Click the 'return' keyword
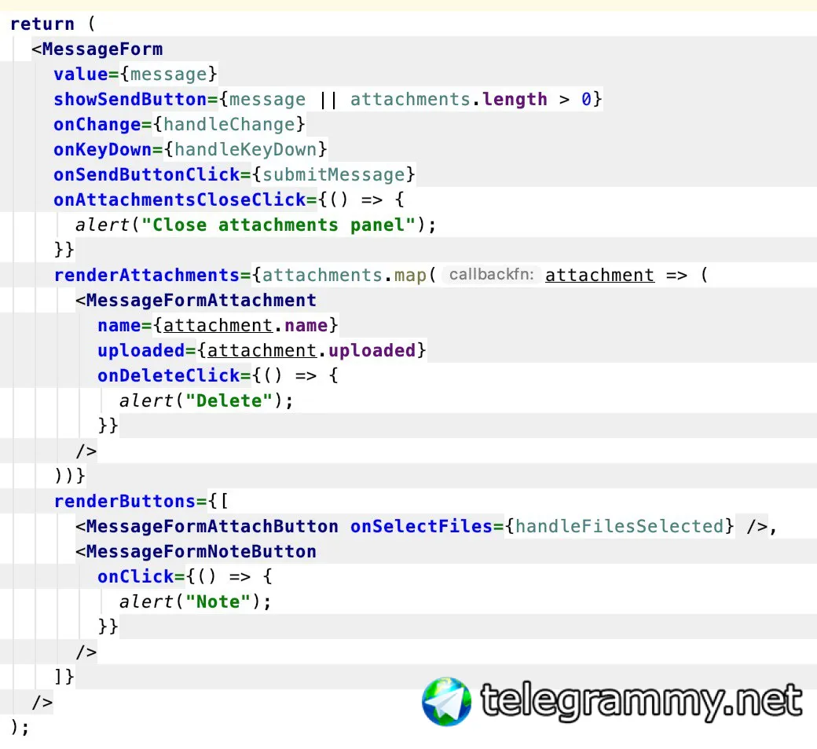The image size is (817, 749). coord(42,24)
